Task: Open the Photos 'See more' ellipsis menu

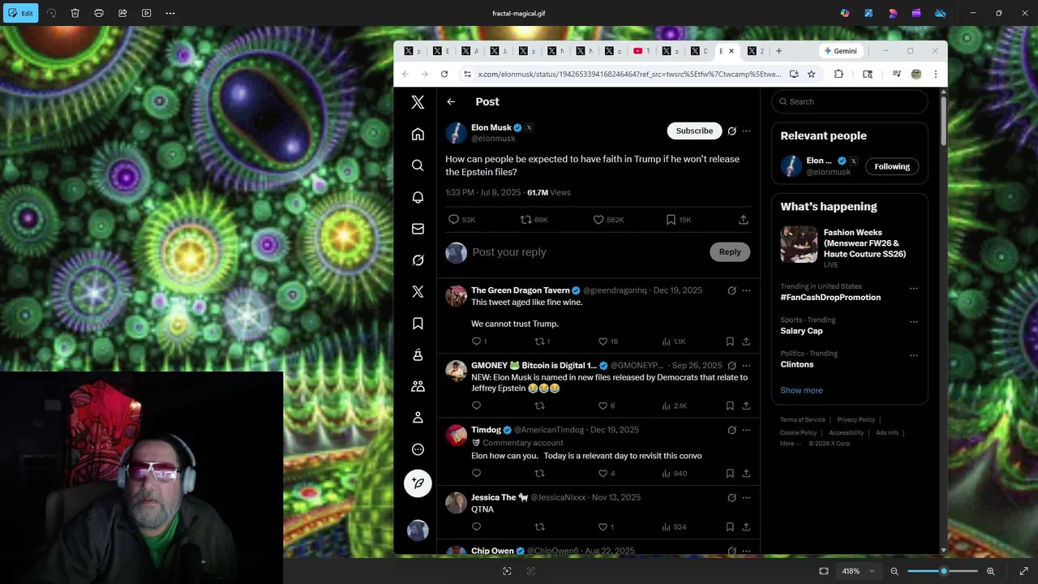Action: 170,13
